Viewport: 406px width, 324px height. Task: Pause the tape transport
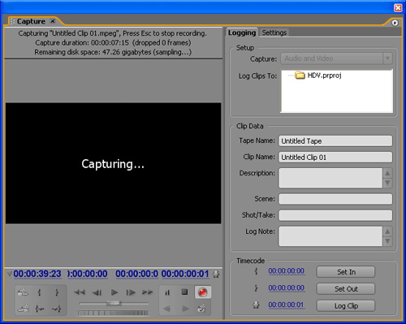[167, 292]
